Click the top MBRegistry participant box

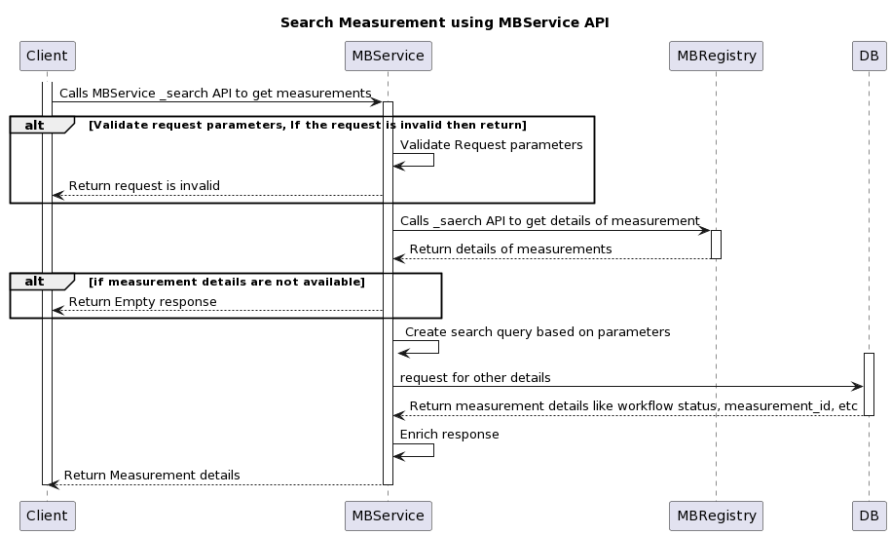click(x=716, y=56)
